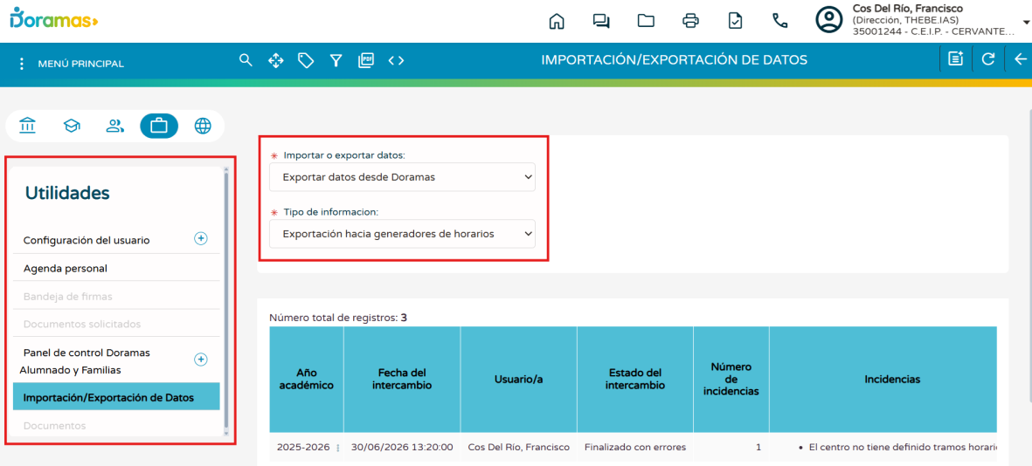Open the folder icon in top bar
This screenshot has width=1032, height=466.
(x=646, y=21)
